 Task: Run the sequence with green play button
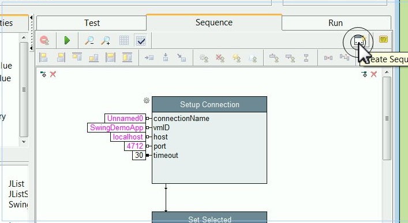coord(67,40)
